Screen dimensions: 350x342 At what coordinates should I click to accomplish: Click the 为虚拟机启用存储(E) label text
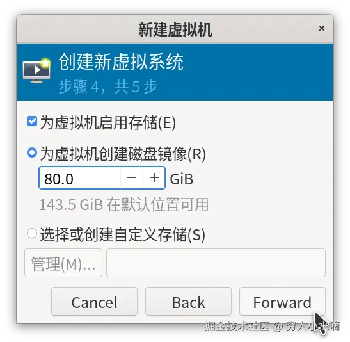point(108,122)
